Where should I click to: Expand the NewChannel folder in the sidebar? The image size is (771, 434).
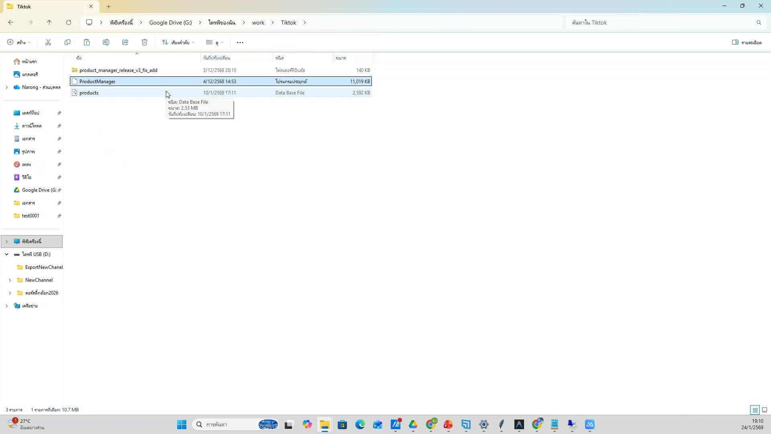click(10, 280)
